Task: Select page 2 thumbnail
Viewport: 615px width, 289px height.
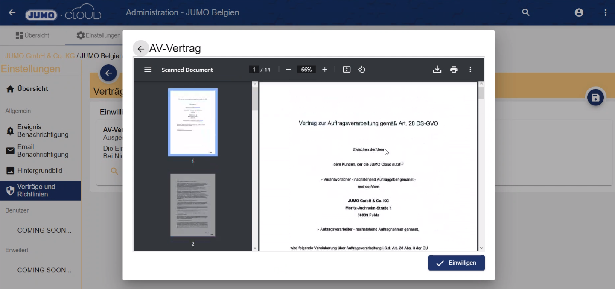Action: coord(193,205)
